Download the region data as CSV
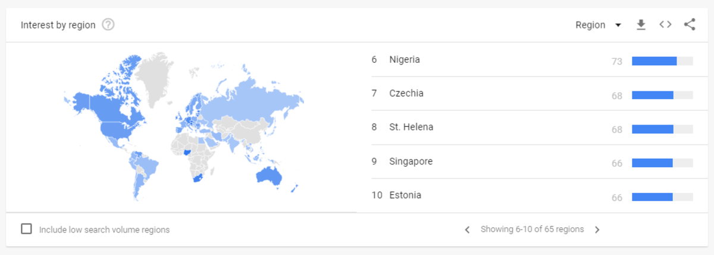 click(x=641, y=25)
